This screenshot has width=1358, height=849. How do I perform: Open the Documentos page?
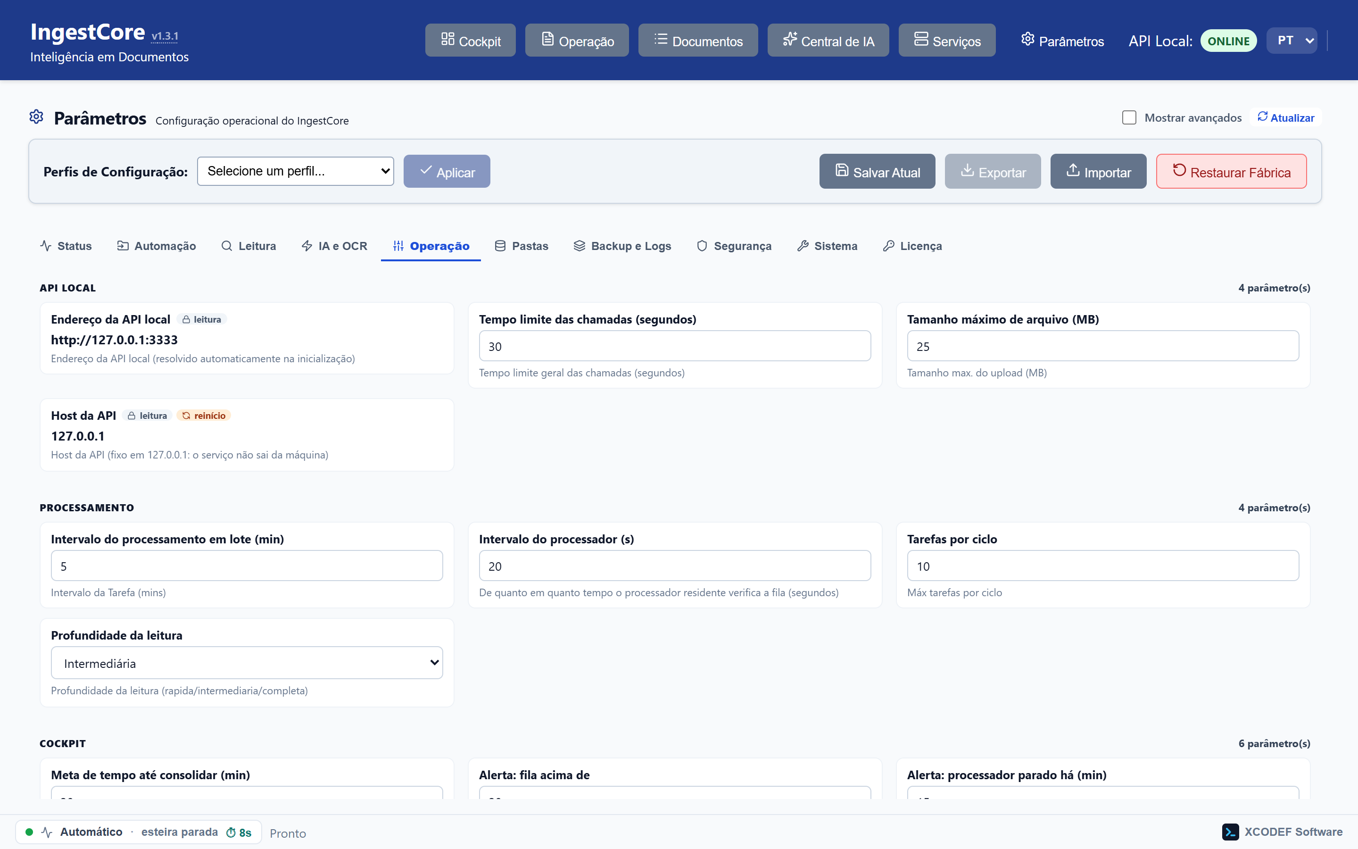coord(698,40)
